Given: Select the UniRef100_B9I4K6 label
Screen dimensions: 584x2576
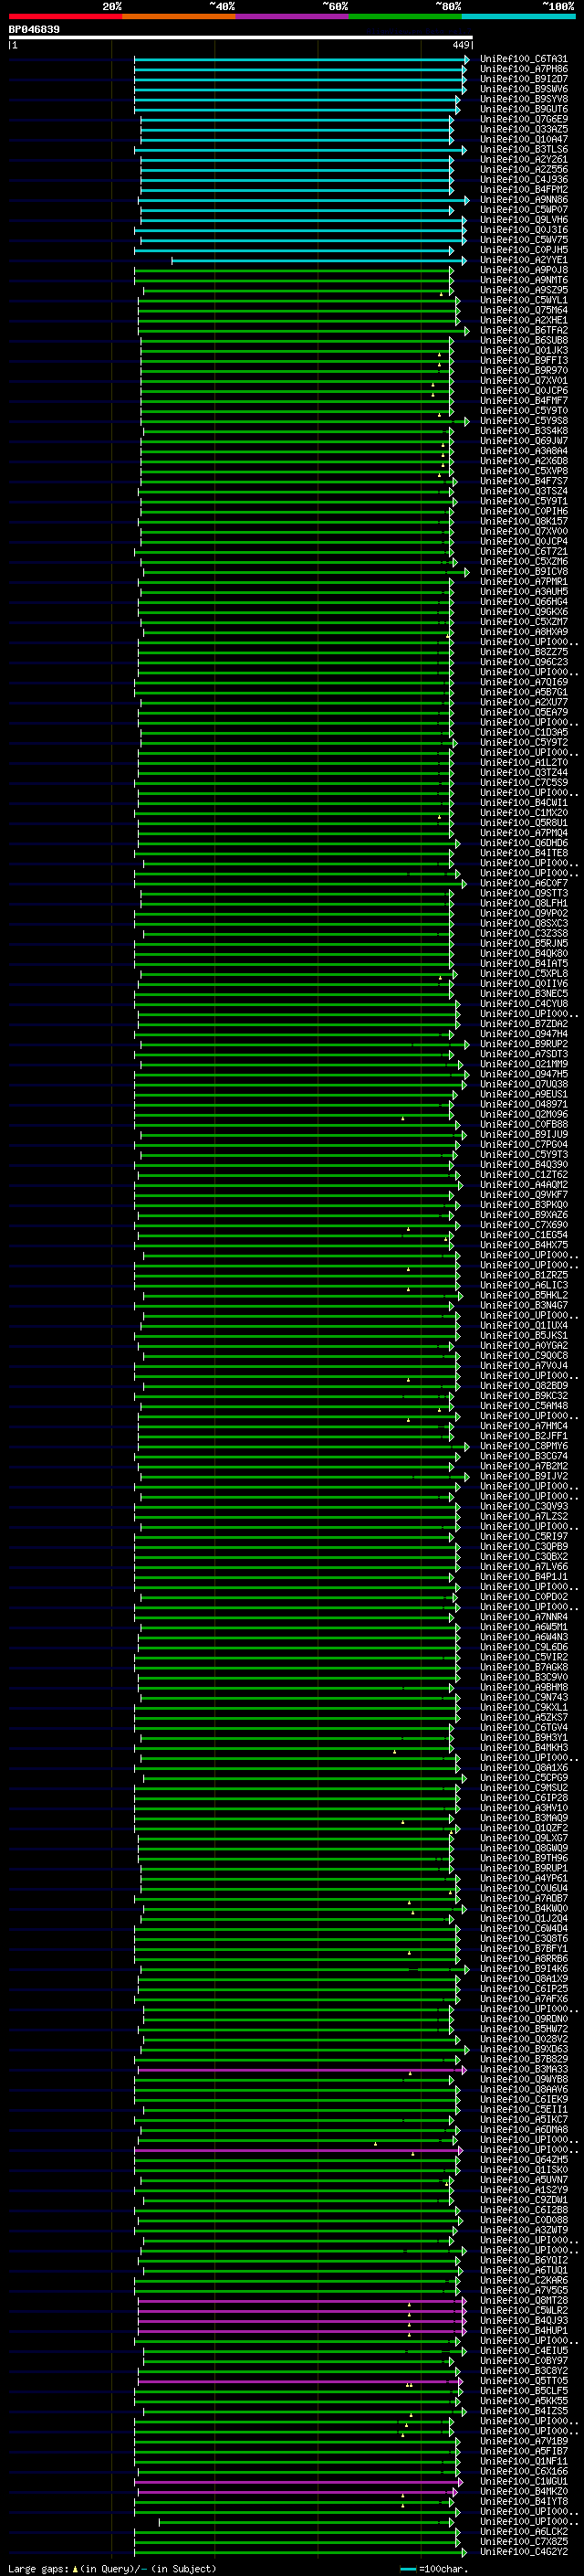Looking at the screenshot, I should click(x=523, y=1970).
